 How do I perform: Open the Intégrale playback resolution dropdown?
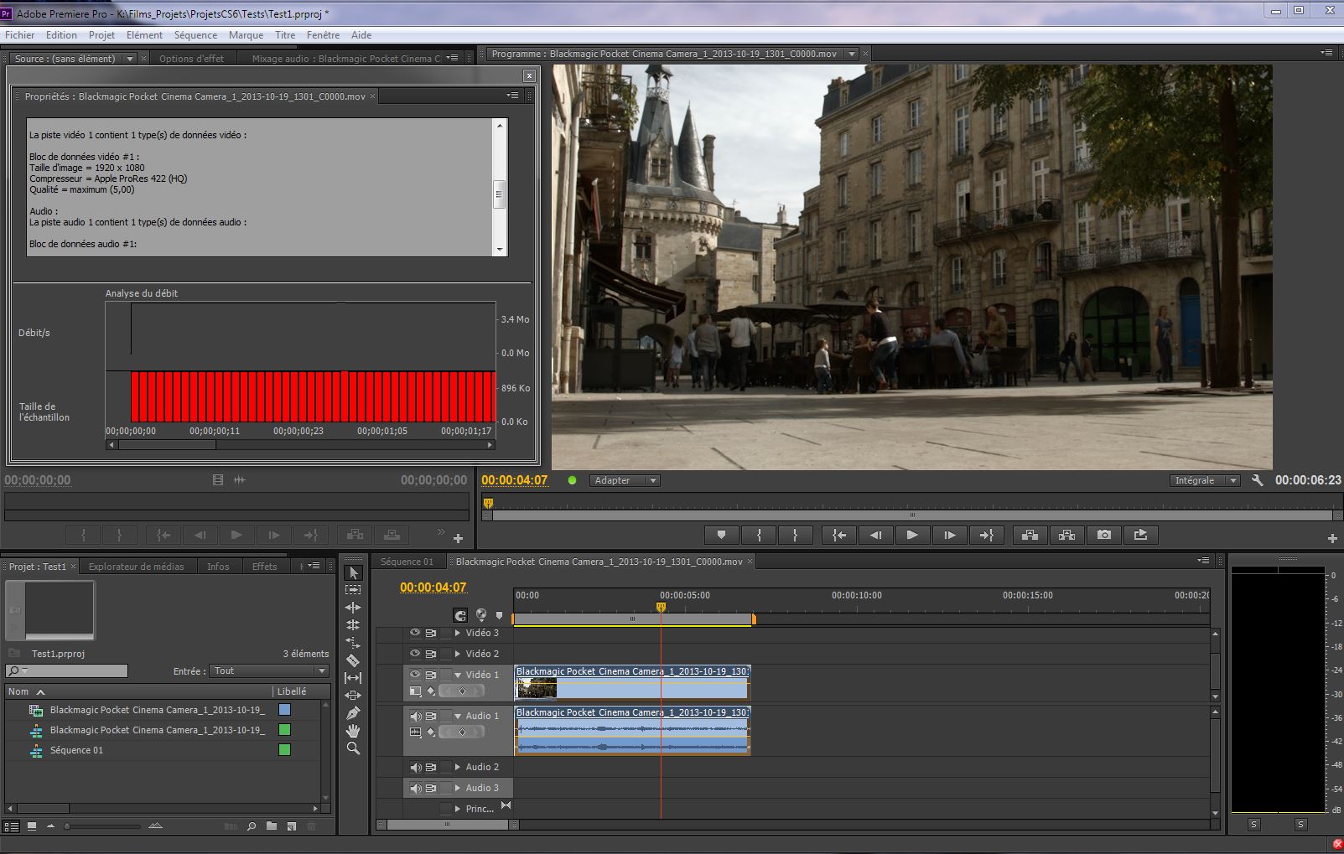pyautogui.click(x=1205, y=480)
